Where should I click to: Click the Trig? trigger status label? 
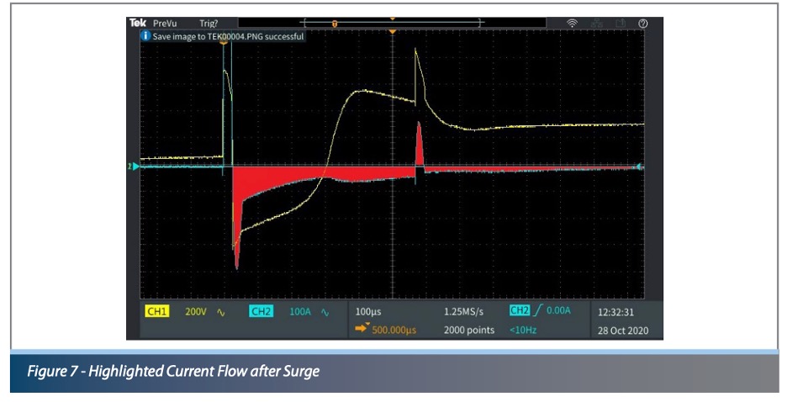(x=209, y=24)
